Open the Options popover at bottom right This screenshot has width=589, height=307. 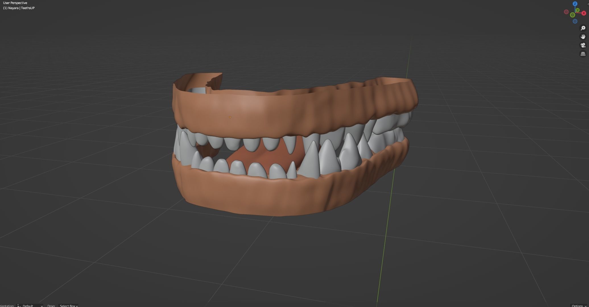pos(579,306)
